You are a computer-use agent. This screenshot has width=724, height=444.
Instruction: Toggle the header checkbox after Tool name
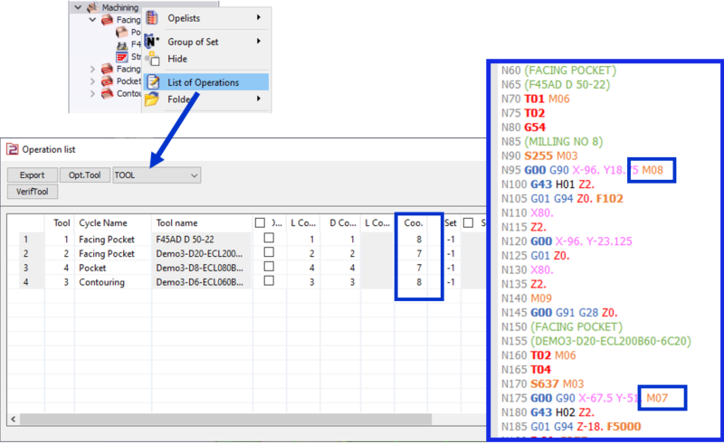click(x=261, y=222)
